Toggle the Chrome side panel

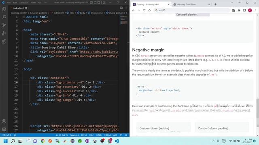pos(244,10)
